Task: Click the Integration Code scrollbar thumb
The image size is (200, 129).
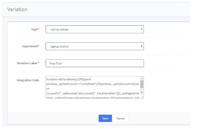Action: pos(142,84)
